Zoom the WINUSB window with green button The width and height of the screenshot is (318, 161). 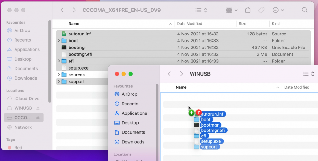coord(131,74)
